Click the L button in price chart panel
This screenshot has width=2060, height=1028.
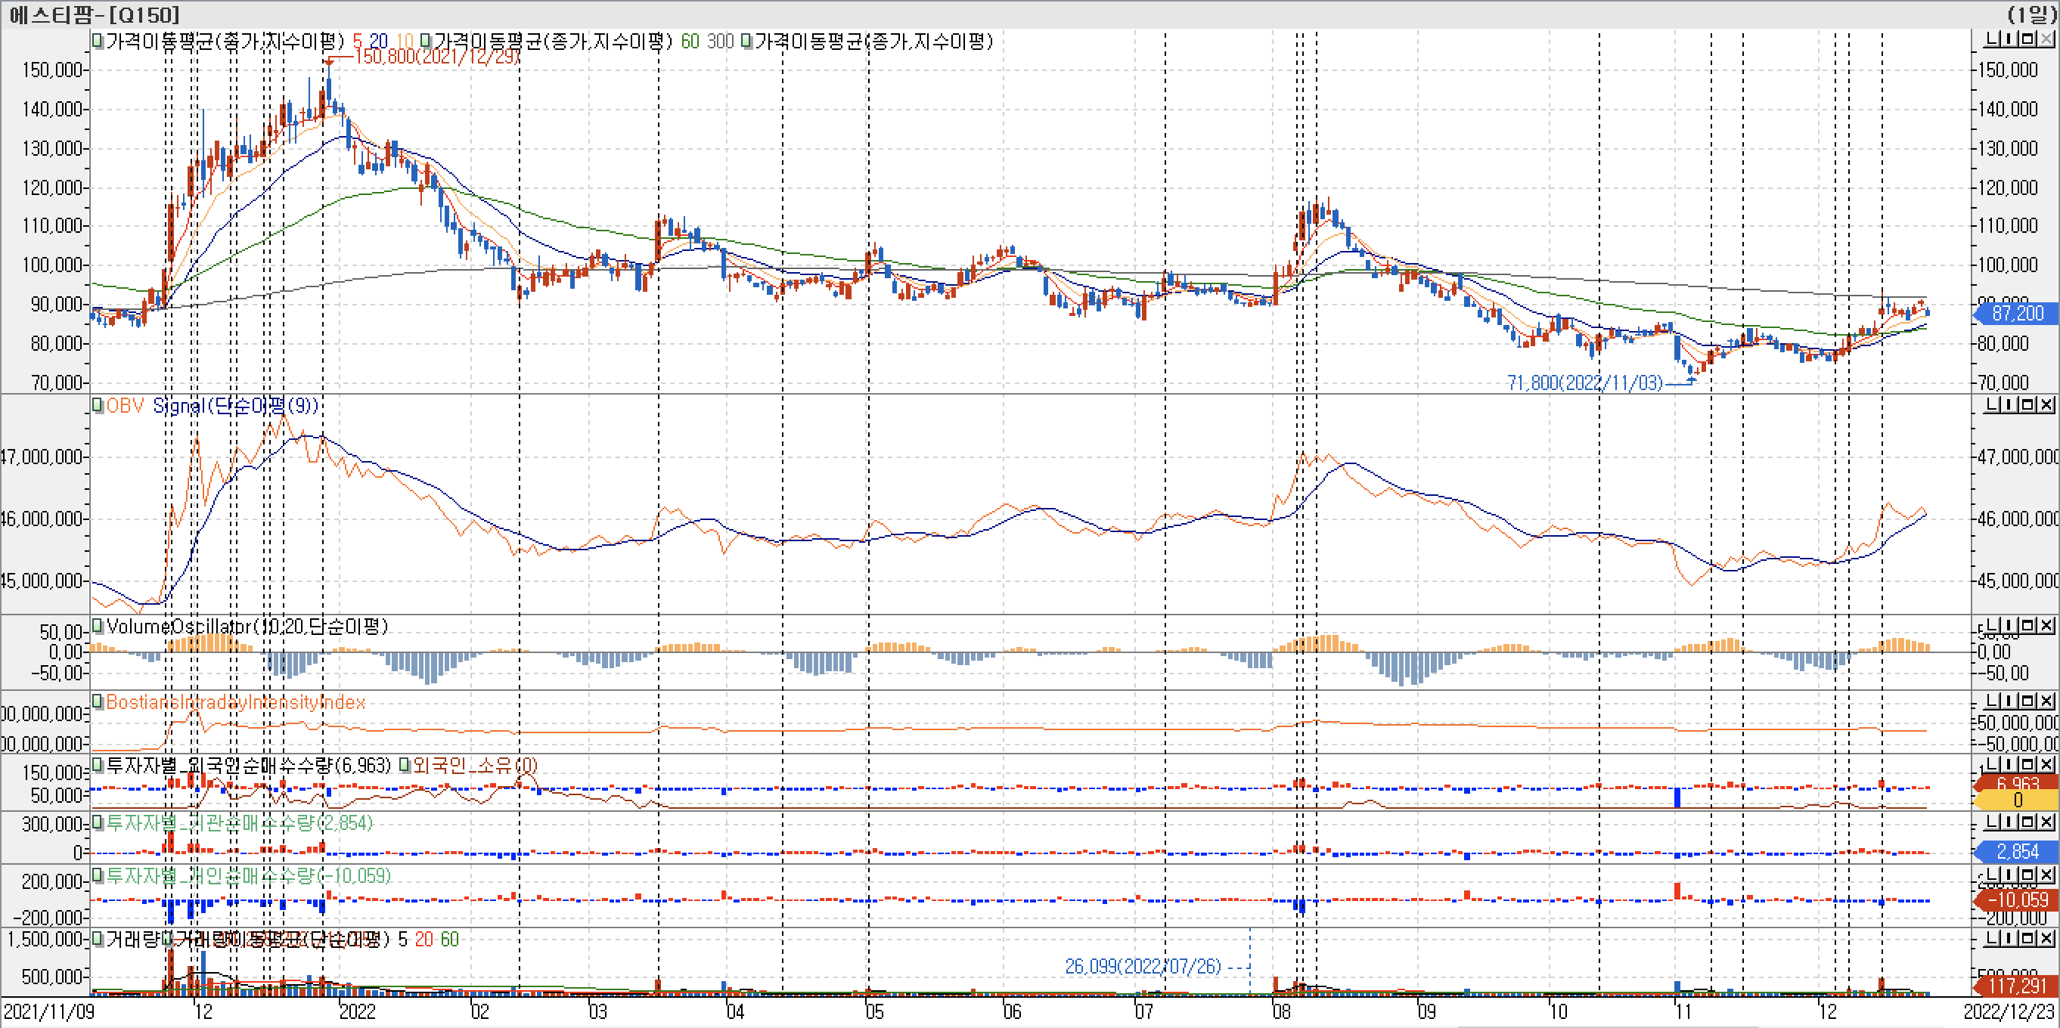(1991, 39)
